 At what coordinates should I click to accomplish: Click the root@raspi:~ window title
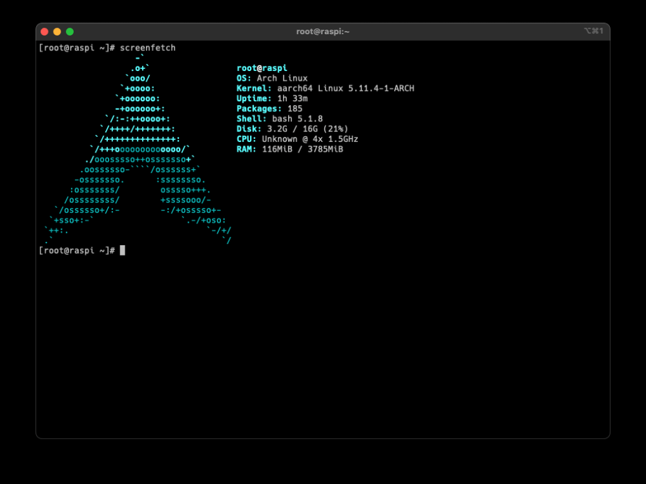point(323,31)
